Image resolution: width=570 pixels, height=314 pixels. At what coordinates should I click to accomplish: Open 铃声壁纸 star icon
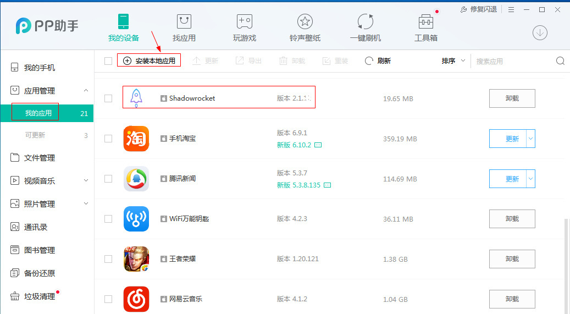tap(305, 21)
